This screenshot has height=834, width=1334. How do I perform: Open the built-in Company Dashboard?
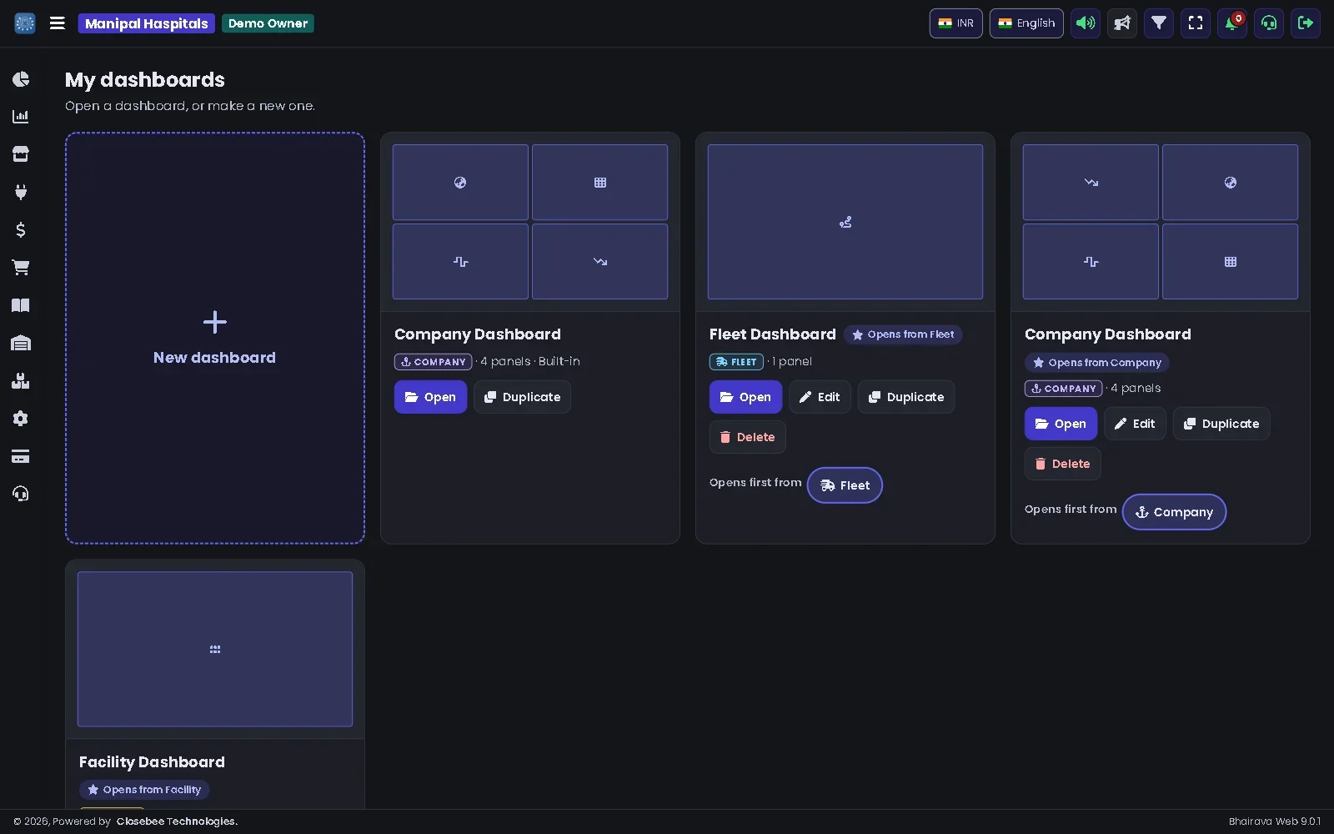tap(430, 397)
